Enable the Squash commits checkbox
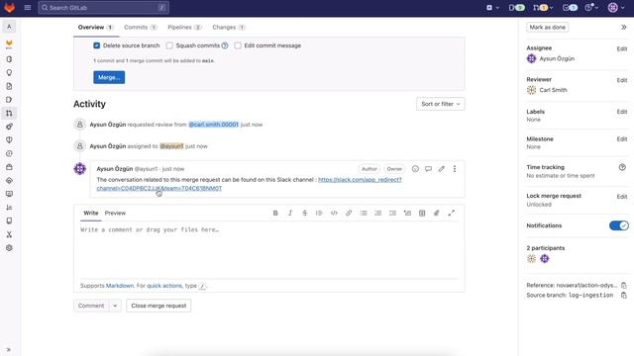Screen dimensions: 634x356 [x=169, y=45]
